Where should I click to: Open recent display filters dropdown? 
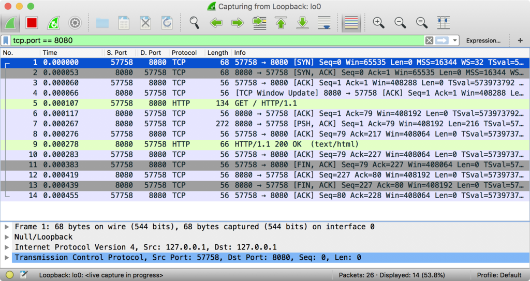pos(454,40)
